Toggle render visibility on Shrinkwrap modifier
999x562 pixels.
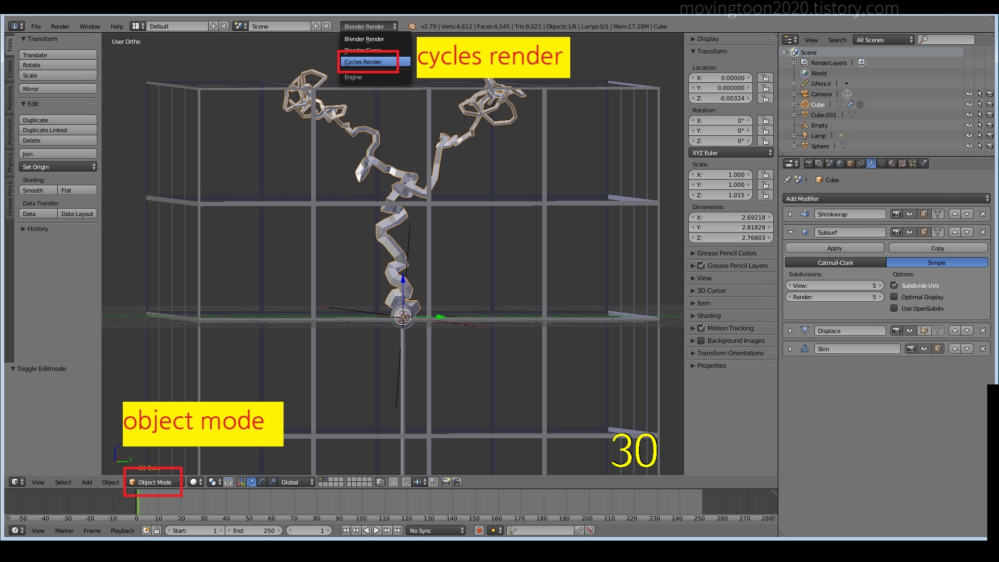(x=896, y=214)
